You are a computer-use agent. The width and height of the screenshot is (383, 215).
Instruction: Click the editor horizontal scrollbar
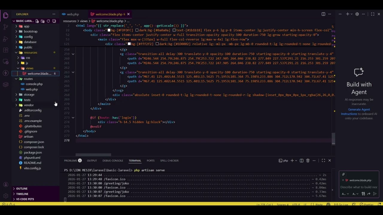coord(93,155)
